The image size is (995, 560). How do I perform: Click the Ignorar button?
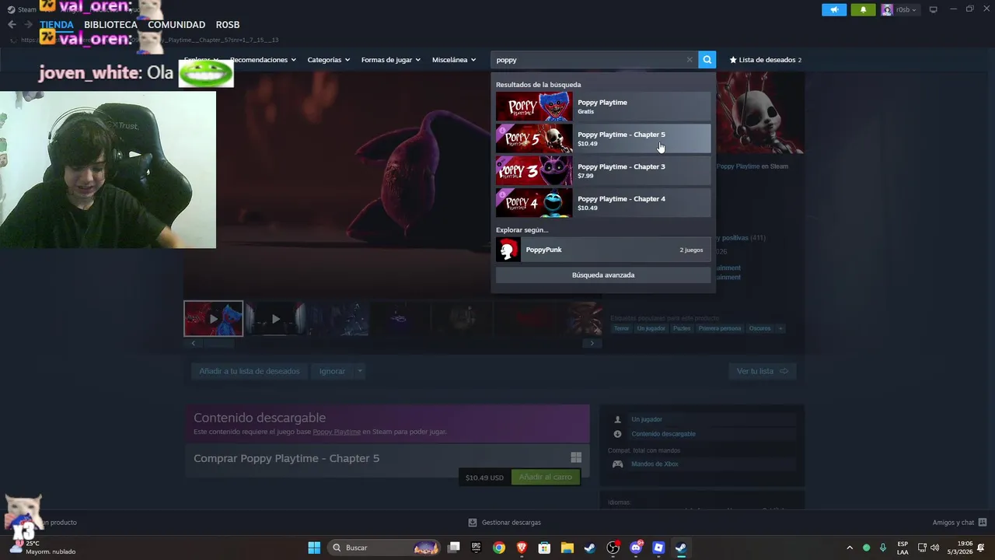pos(332,371)
